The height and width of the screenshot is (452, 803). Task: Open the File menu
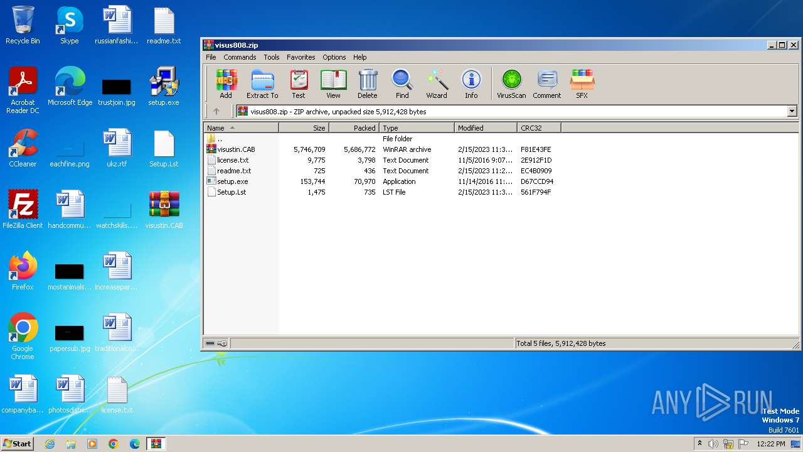click(211, 57)
